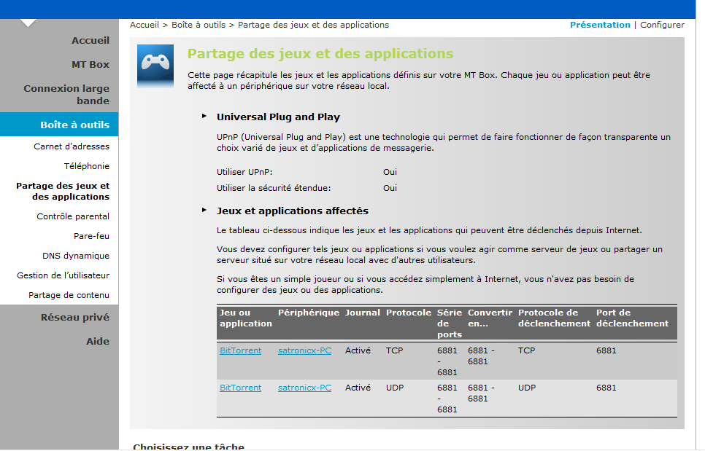Open the Réseau privé menu

click(75, 317)
